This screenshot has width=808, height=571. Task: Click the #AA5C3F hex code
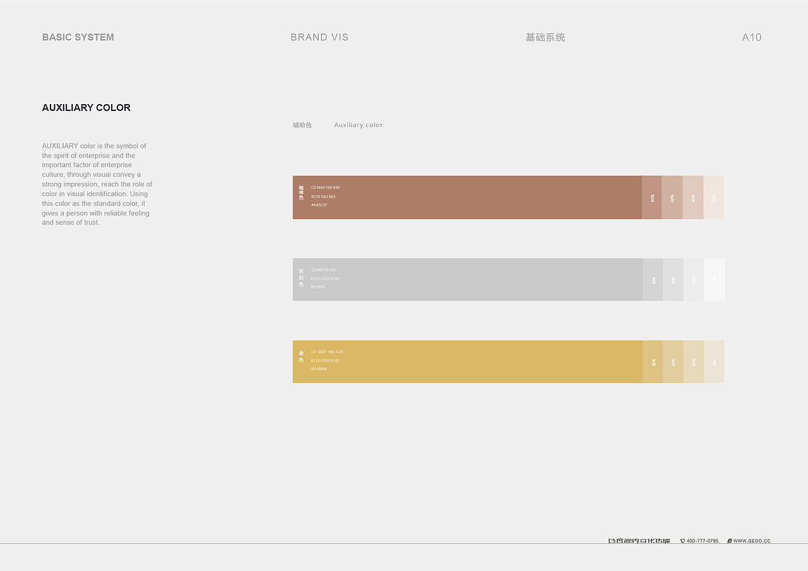(319, 205)
